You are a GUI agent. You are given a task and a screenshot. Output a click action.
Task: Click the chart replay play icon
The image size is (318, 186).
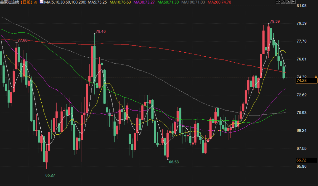[x=288, y=2]
